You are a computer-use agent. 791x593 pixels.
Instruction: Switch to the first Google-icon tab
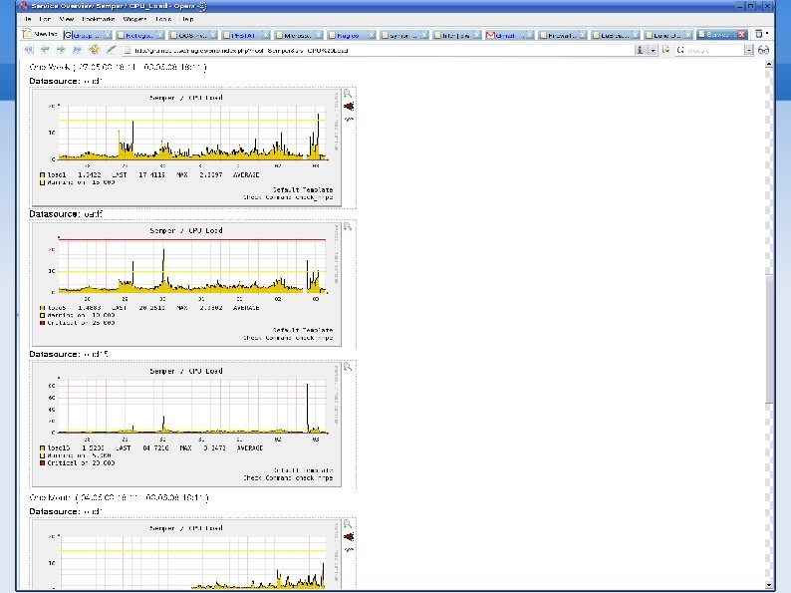click(x=88, y=35)
